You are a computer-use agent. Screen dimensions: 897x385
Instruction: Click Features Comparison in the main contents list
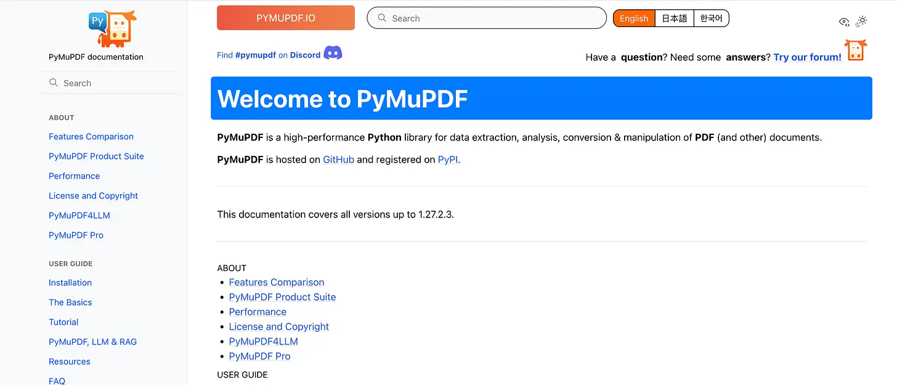277,282
